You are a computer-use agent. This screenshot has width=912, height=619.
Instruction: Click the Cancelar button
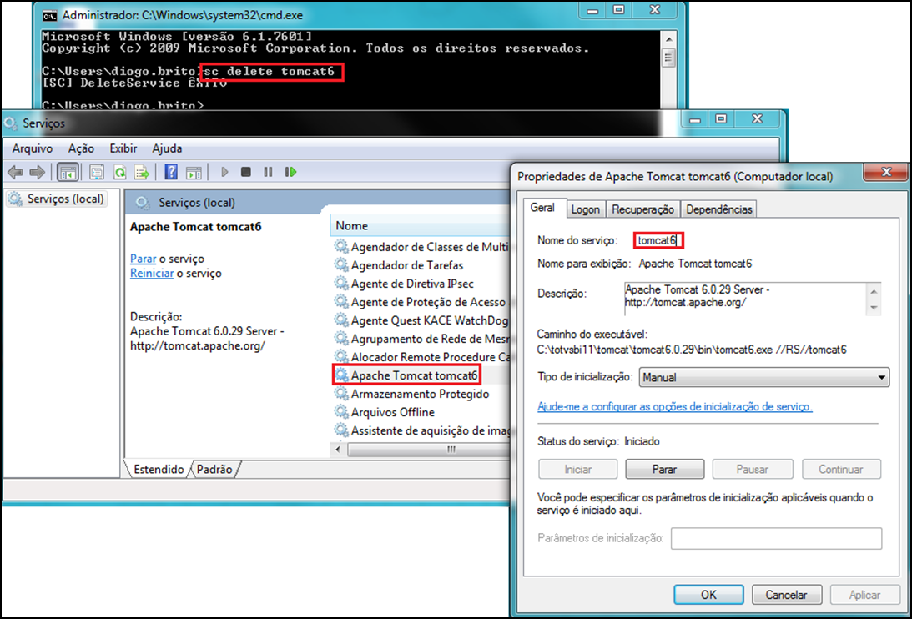(786, 595)
